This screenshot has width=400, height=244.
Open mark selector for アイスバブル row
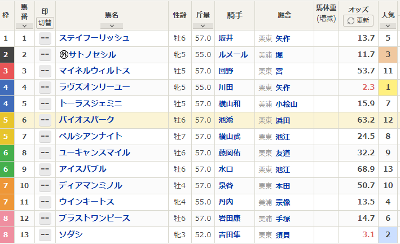pos(45,169)
